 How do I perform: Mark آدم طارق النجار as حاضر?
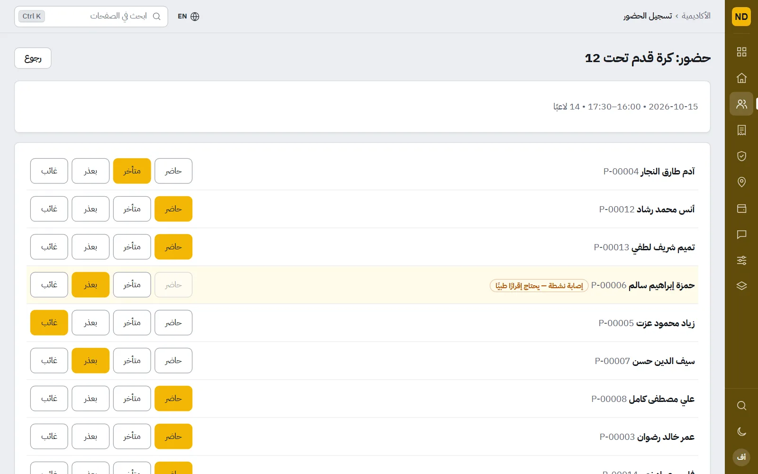coord(173,171)
